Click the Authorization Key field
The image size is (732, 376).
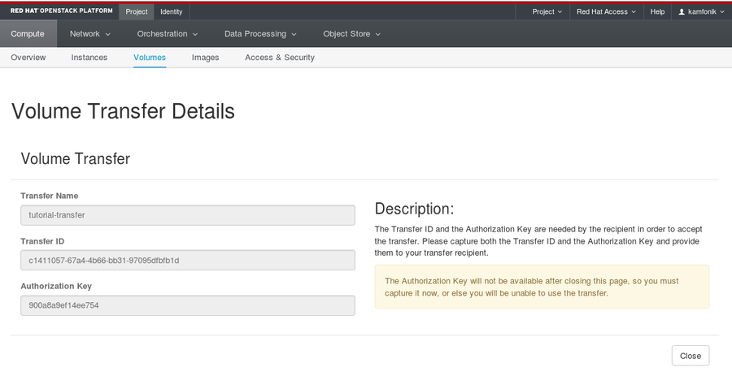click(188, 305)
